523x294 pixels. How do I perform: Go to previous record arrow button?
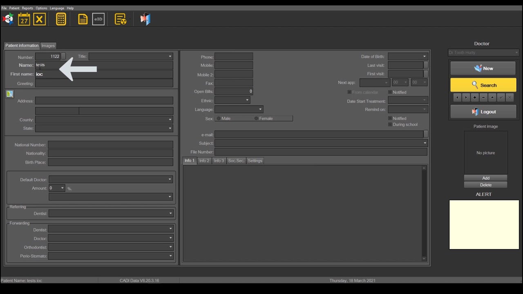click(x=457, y=98)
